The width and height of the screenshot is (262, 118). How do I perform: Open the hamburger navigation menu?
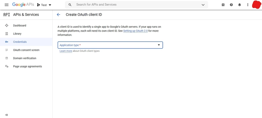tap(7, 5)
